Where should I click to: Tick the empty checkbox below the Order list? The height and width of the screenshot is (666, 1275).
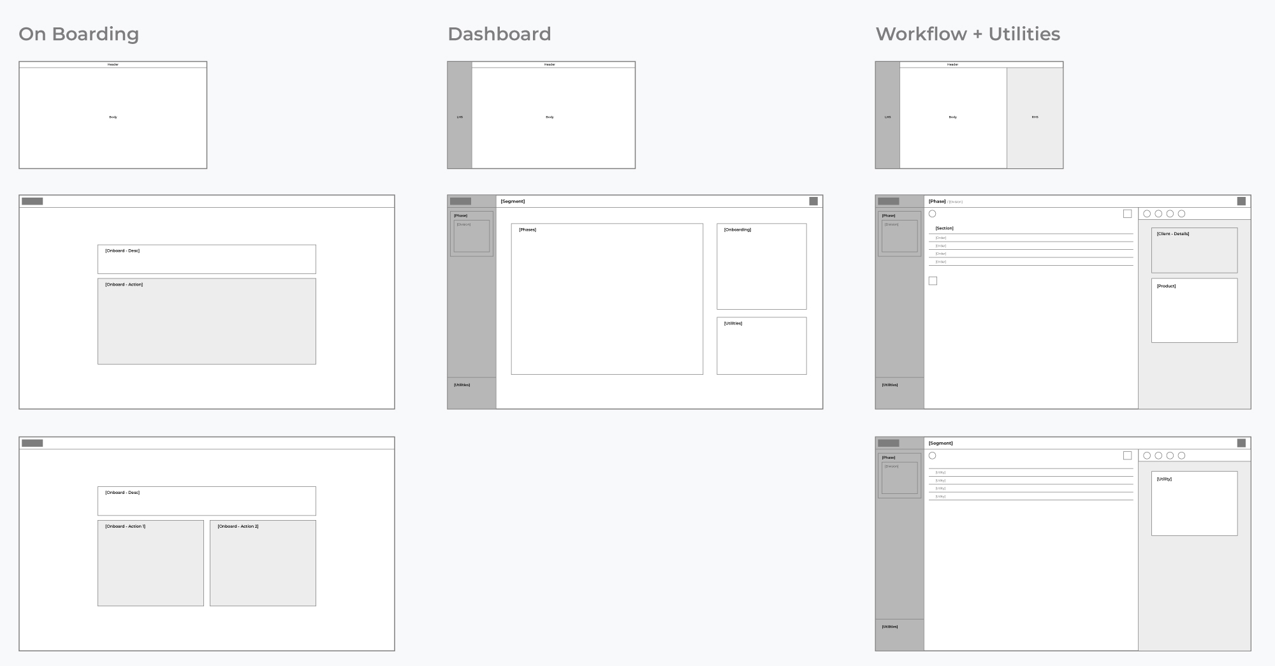tap(933, 281)
